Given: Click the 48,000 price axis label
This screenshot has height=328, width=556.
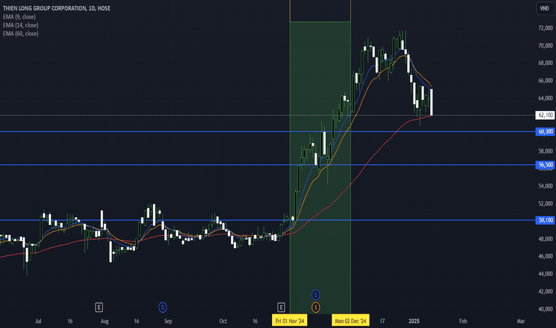Looking at the screenshot, I should (x=545, y=239).
